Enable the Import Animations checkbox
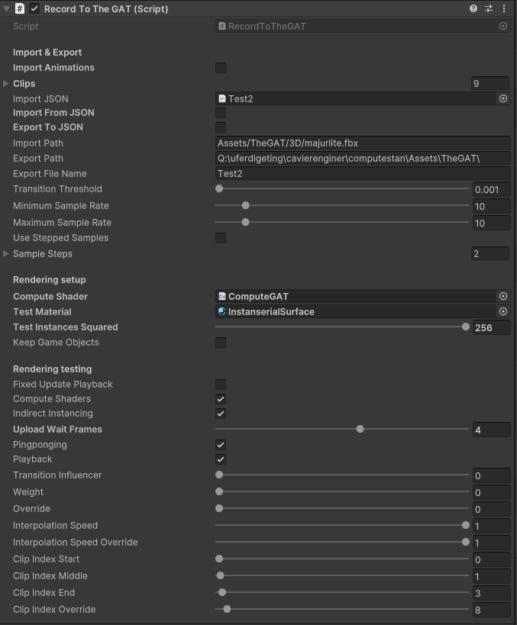The image size is (517, 625). point(221,68)
